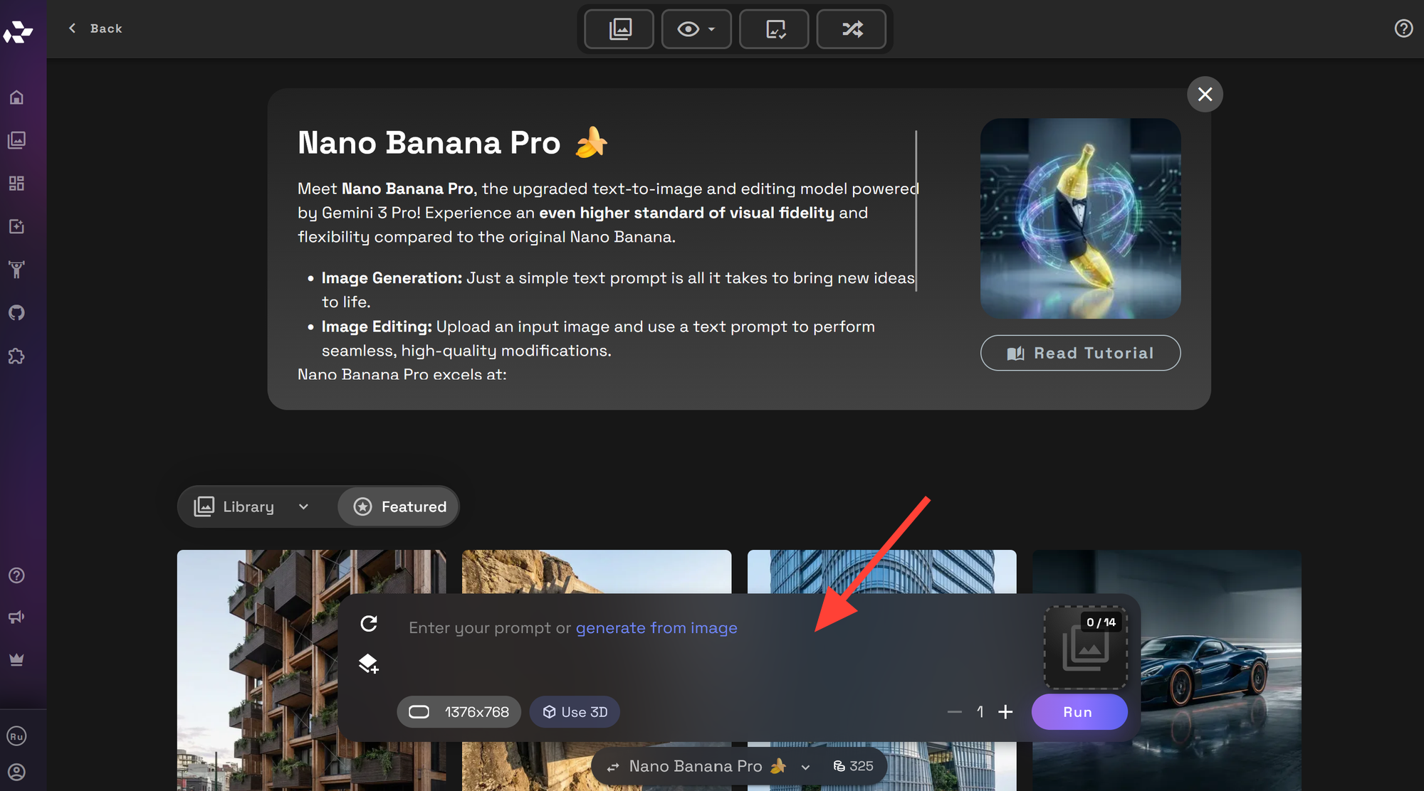Click the help question mark at top right
1424x791 pixels.
(1403, 28)
